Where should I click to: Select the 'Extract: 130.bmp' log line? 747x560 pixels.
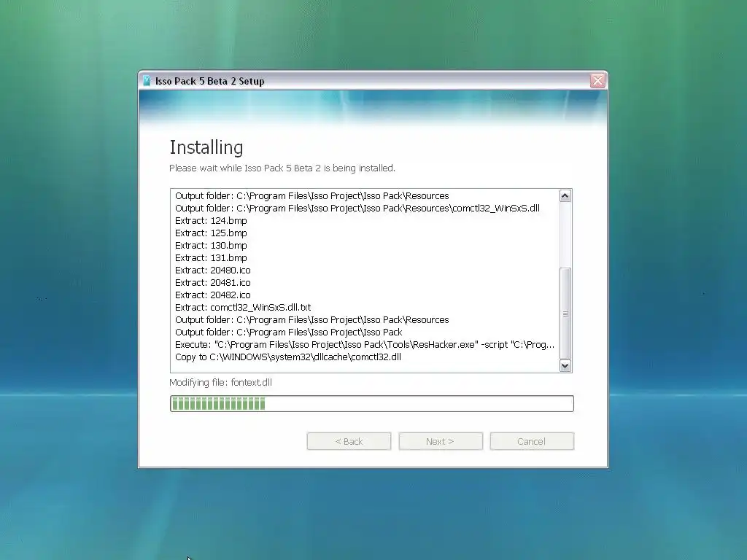[x=211, y=245]
